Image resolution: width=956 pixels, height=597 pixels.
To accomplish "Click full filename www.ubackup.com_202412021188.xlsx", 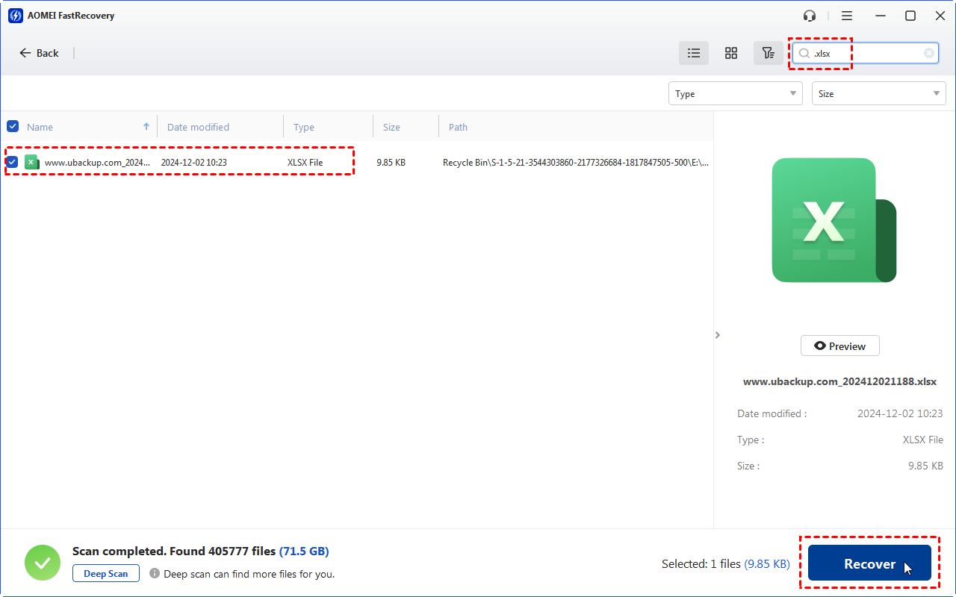I will point(839,381).
